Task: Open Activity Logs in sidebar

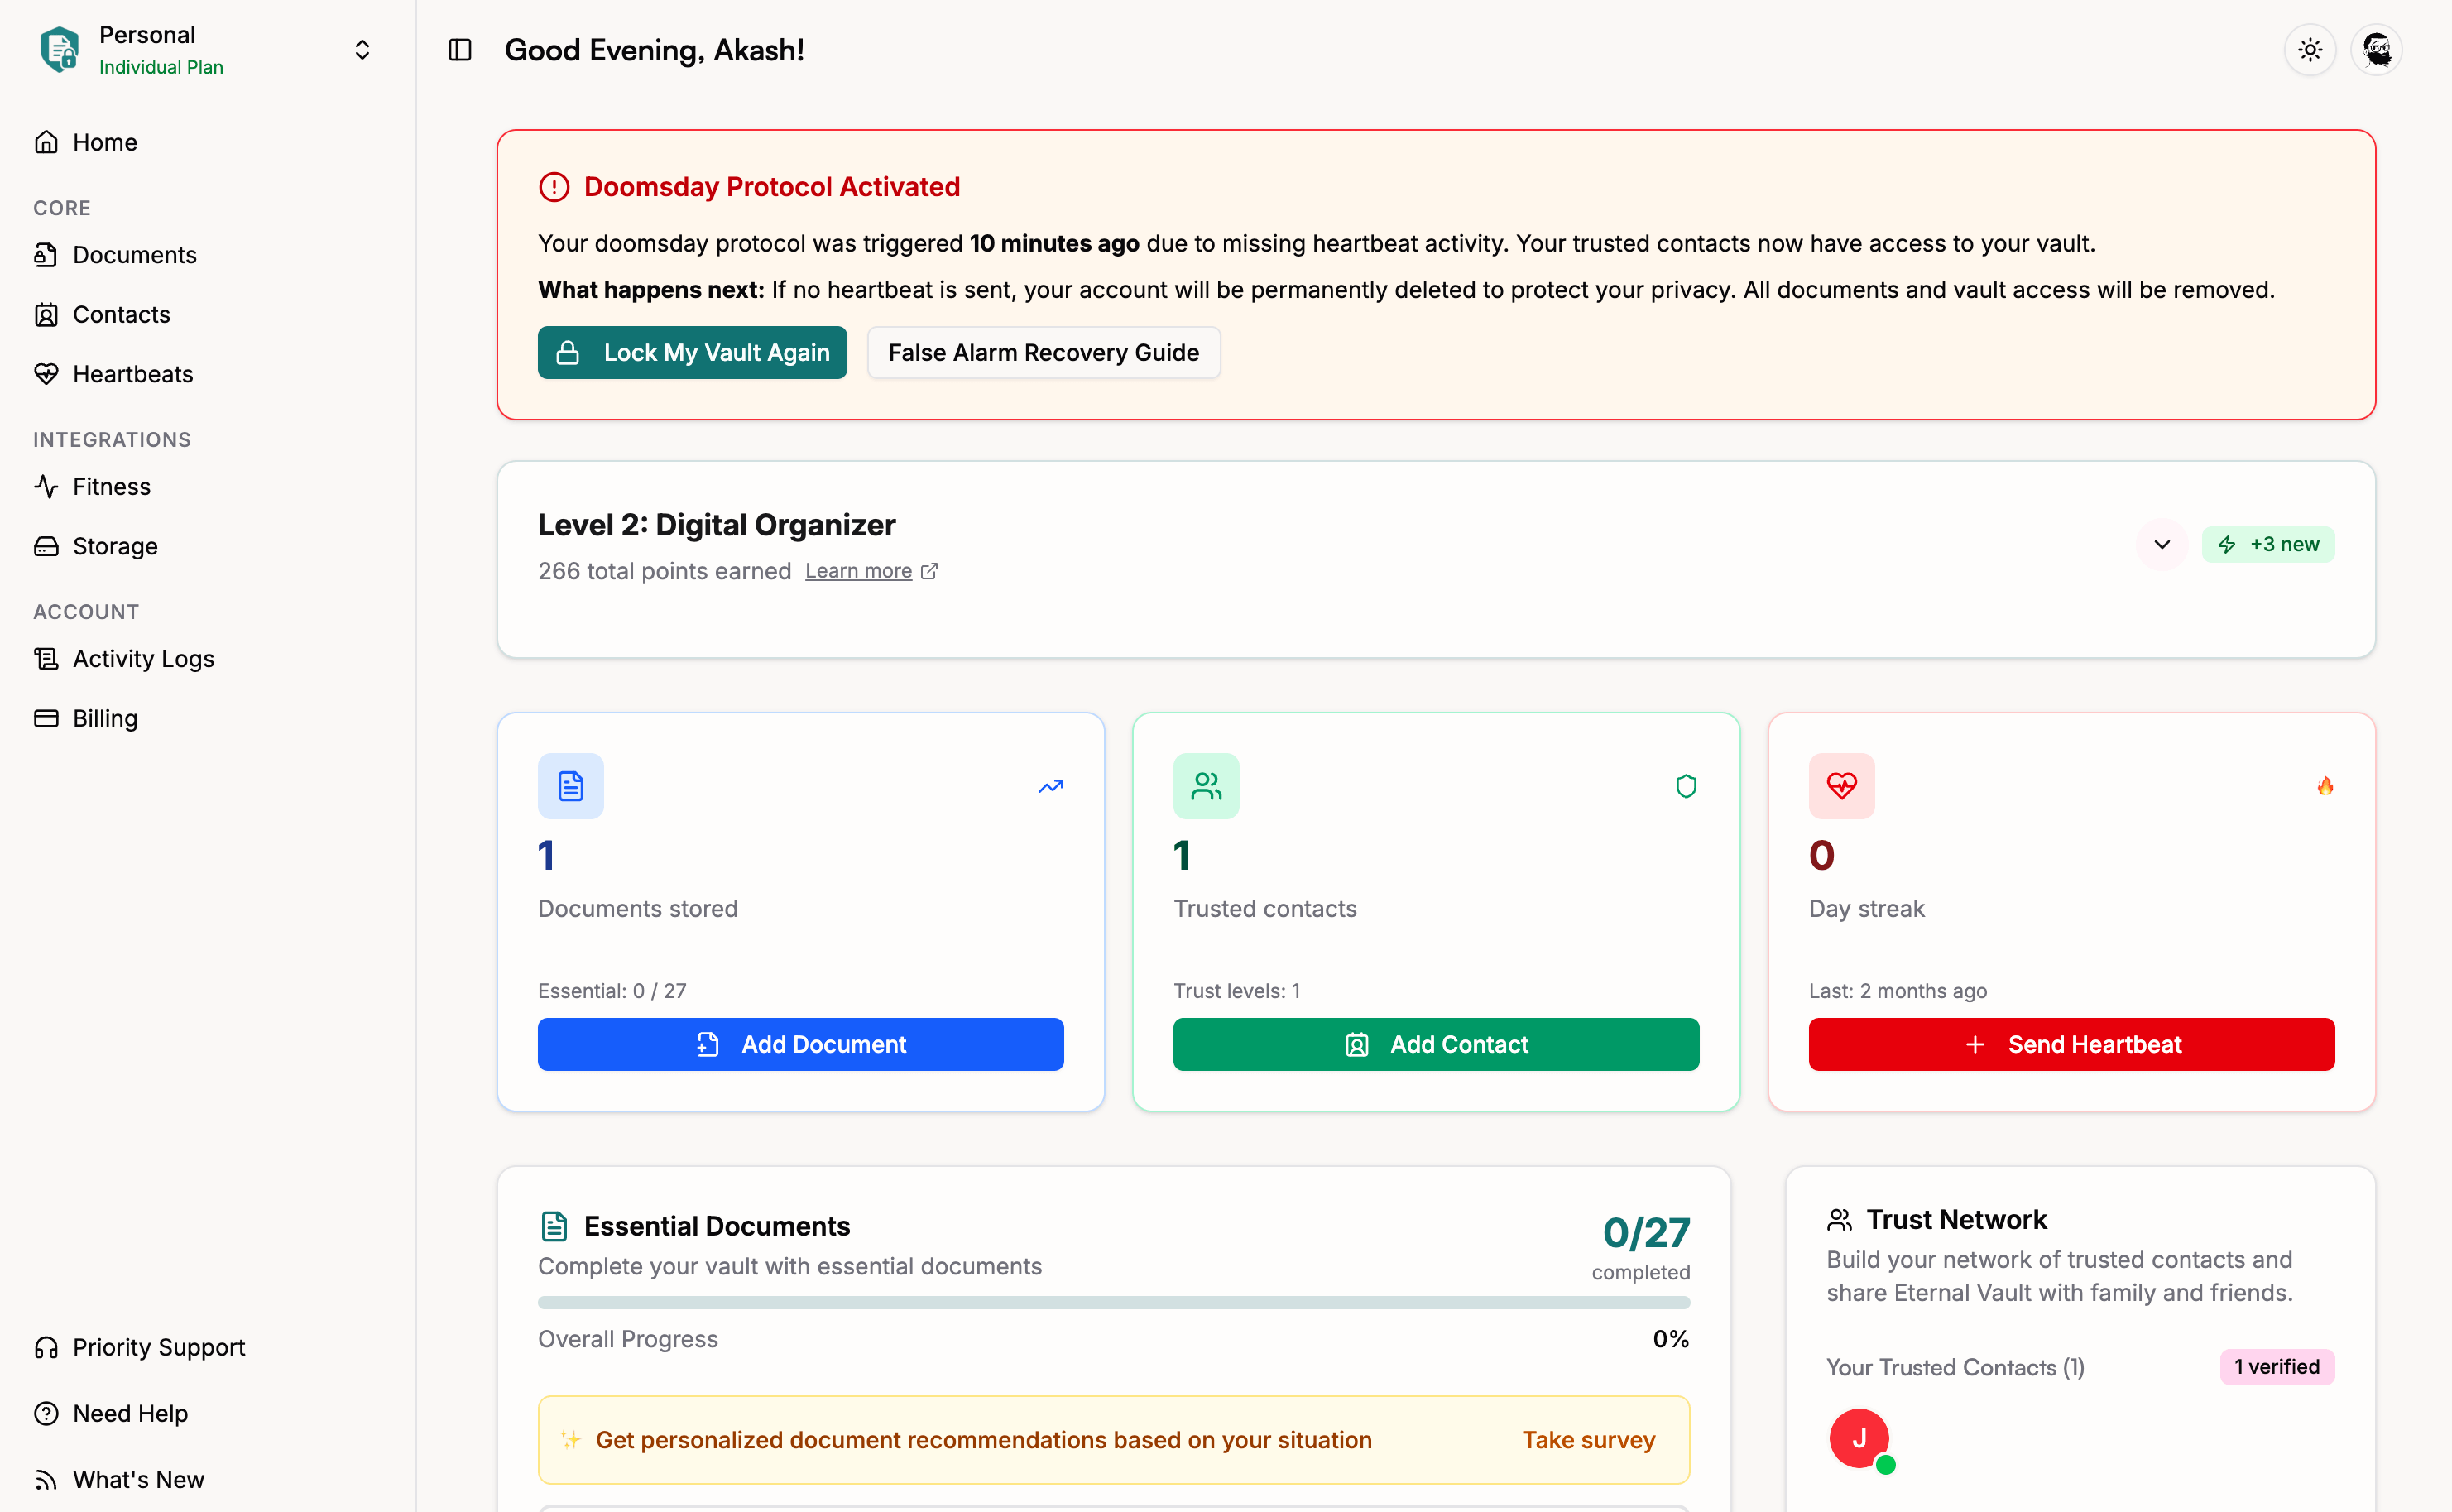Action: (x=143, y=659)
